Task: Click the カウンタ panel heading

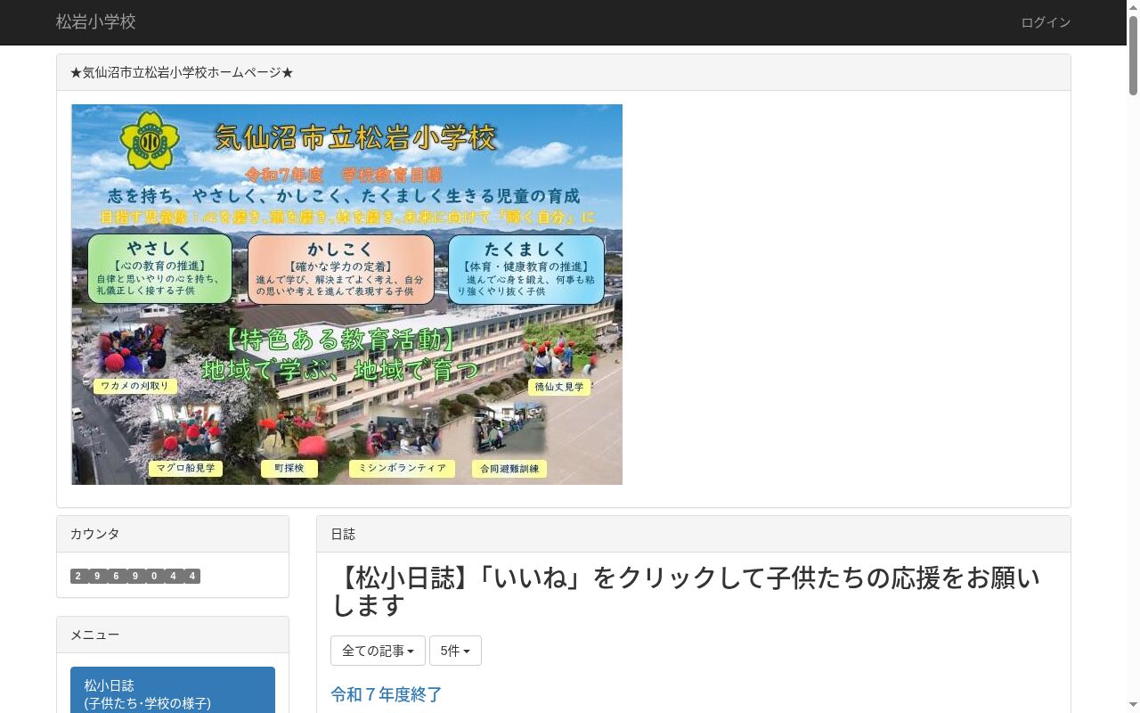Action: click(x=173, y=534)
